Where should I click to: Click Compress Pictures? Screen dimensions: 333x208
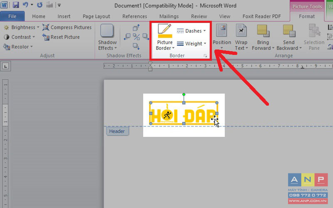(67, 27)
